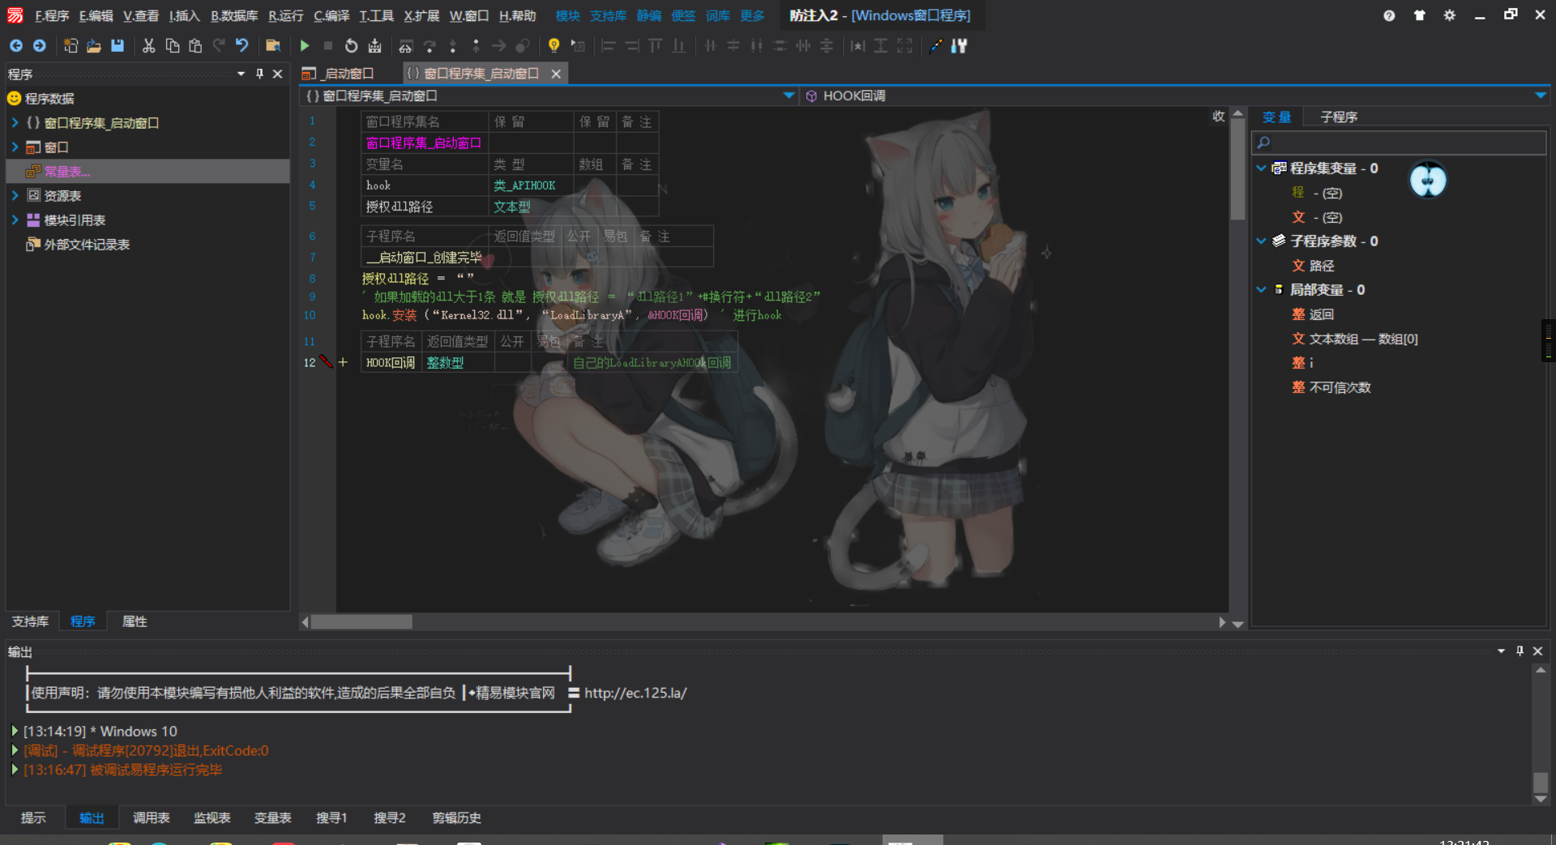Image resolution: width=1556 pixels, height=845 pixels.
Task: Switch to the 调用表 tab
Action: 152,818
